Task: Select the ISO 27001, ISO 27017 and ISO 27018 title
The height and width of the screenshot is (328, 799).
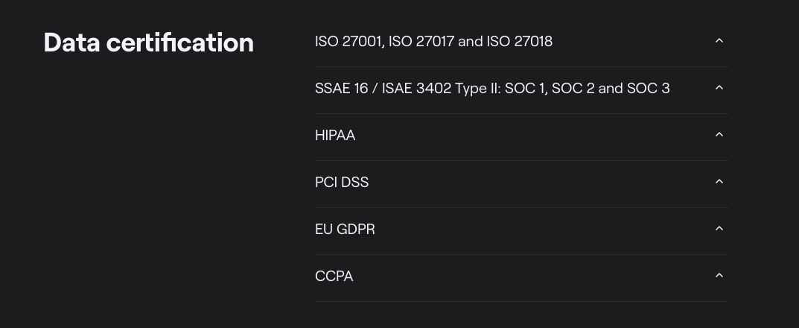Action: coord(433,42)
